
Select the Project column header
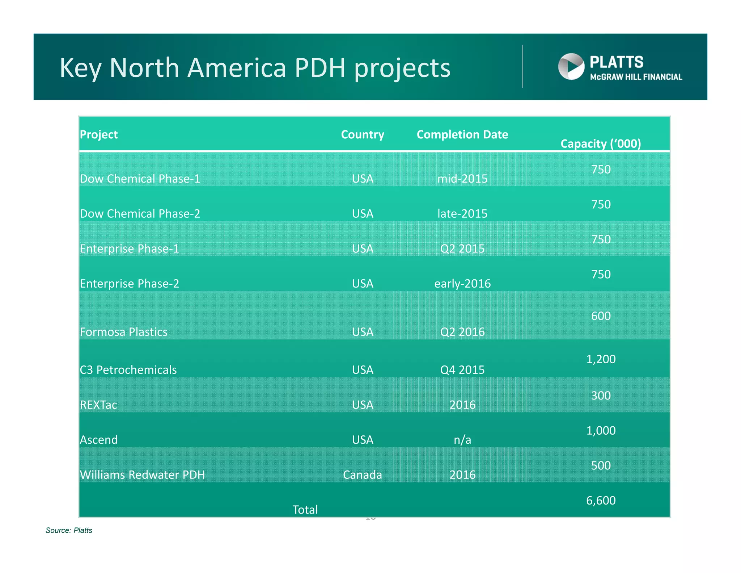(x=99, y=134)
